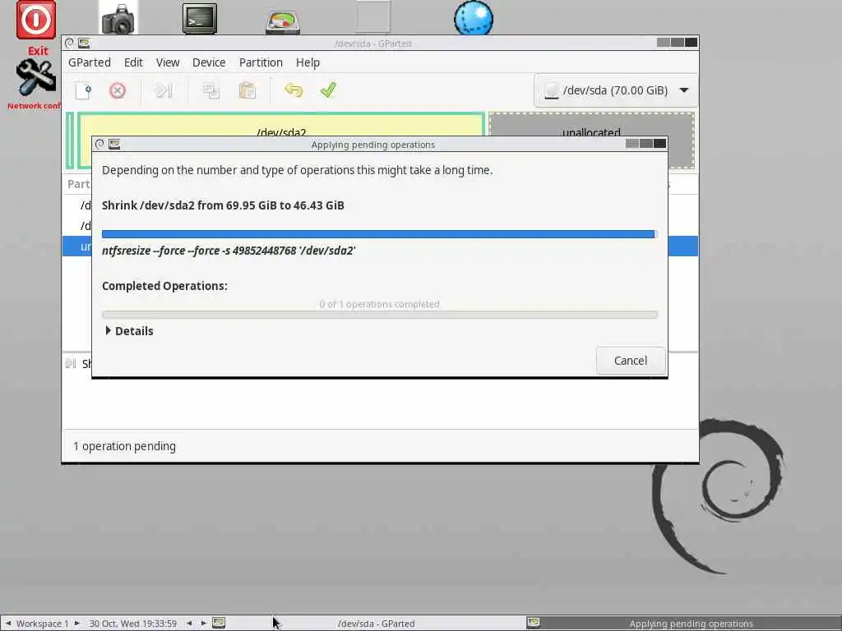Cancel the pending operations

pyautogui.click(x=631, y=361)
